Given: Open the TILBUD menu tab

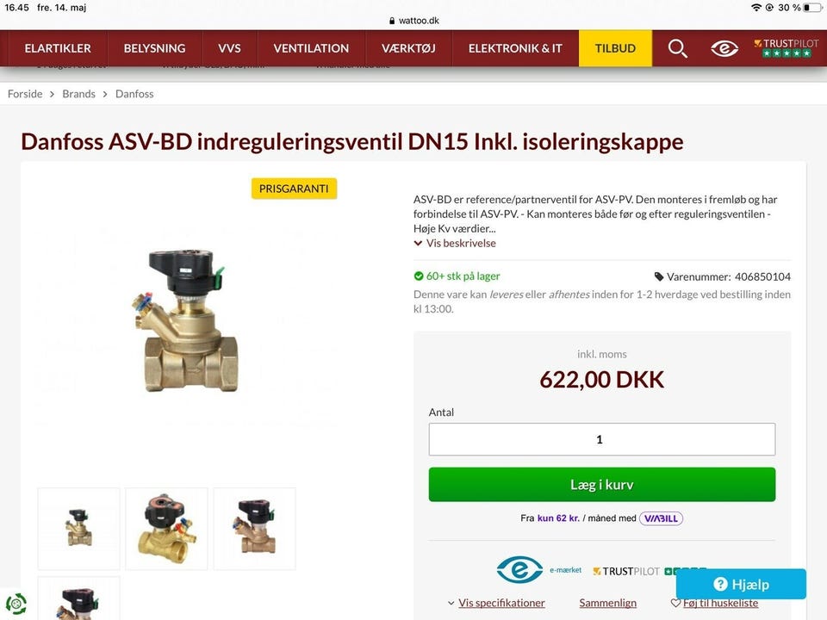Looking at the screenshot, I should (x=615, y=48).
